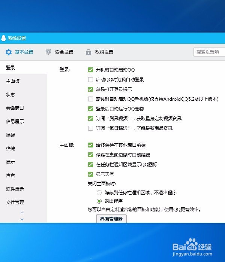Click the 界面管理器 button
225x262 pixels.
click(x=111, y=219)
